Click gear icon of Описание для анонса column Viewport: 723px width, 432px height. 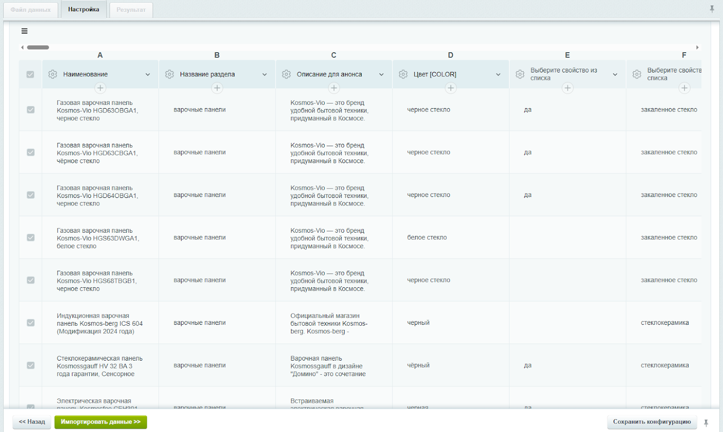(286, 74)
